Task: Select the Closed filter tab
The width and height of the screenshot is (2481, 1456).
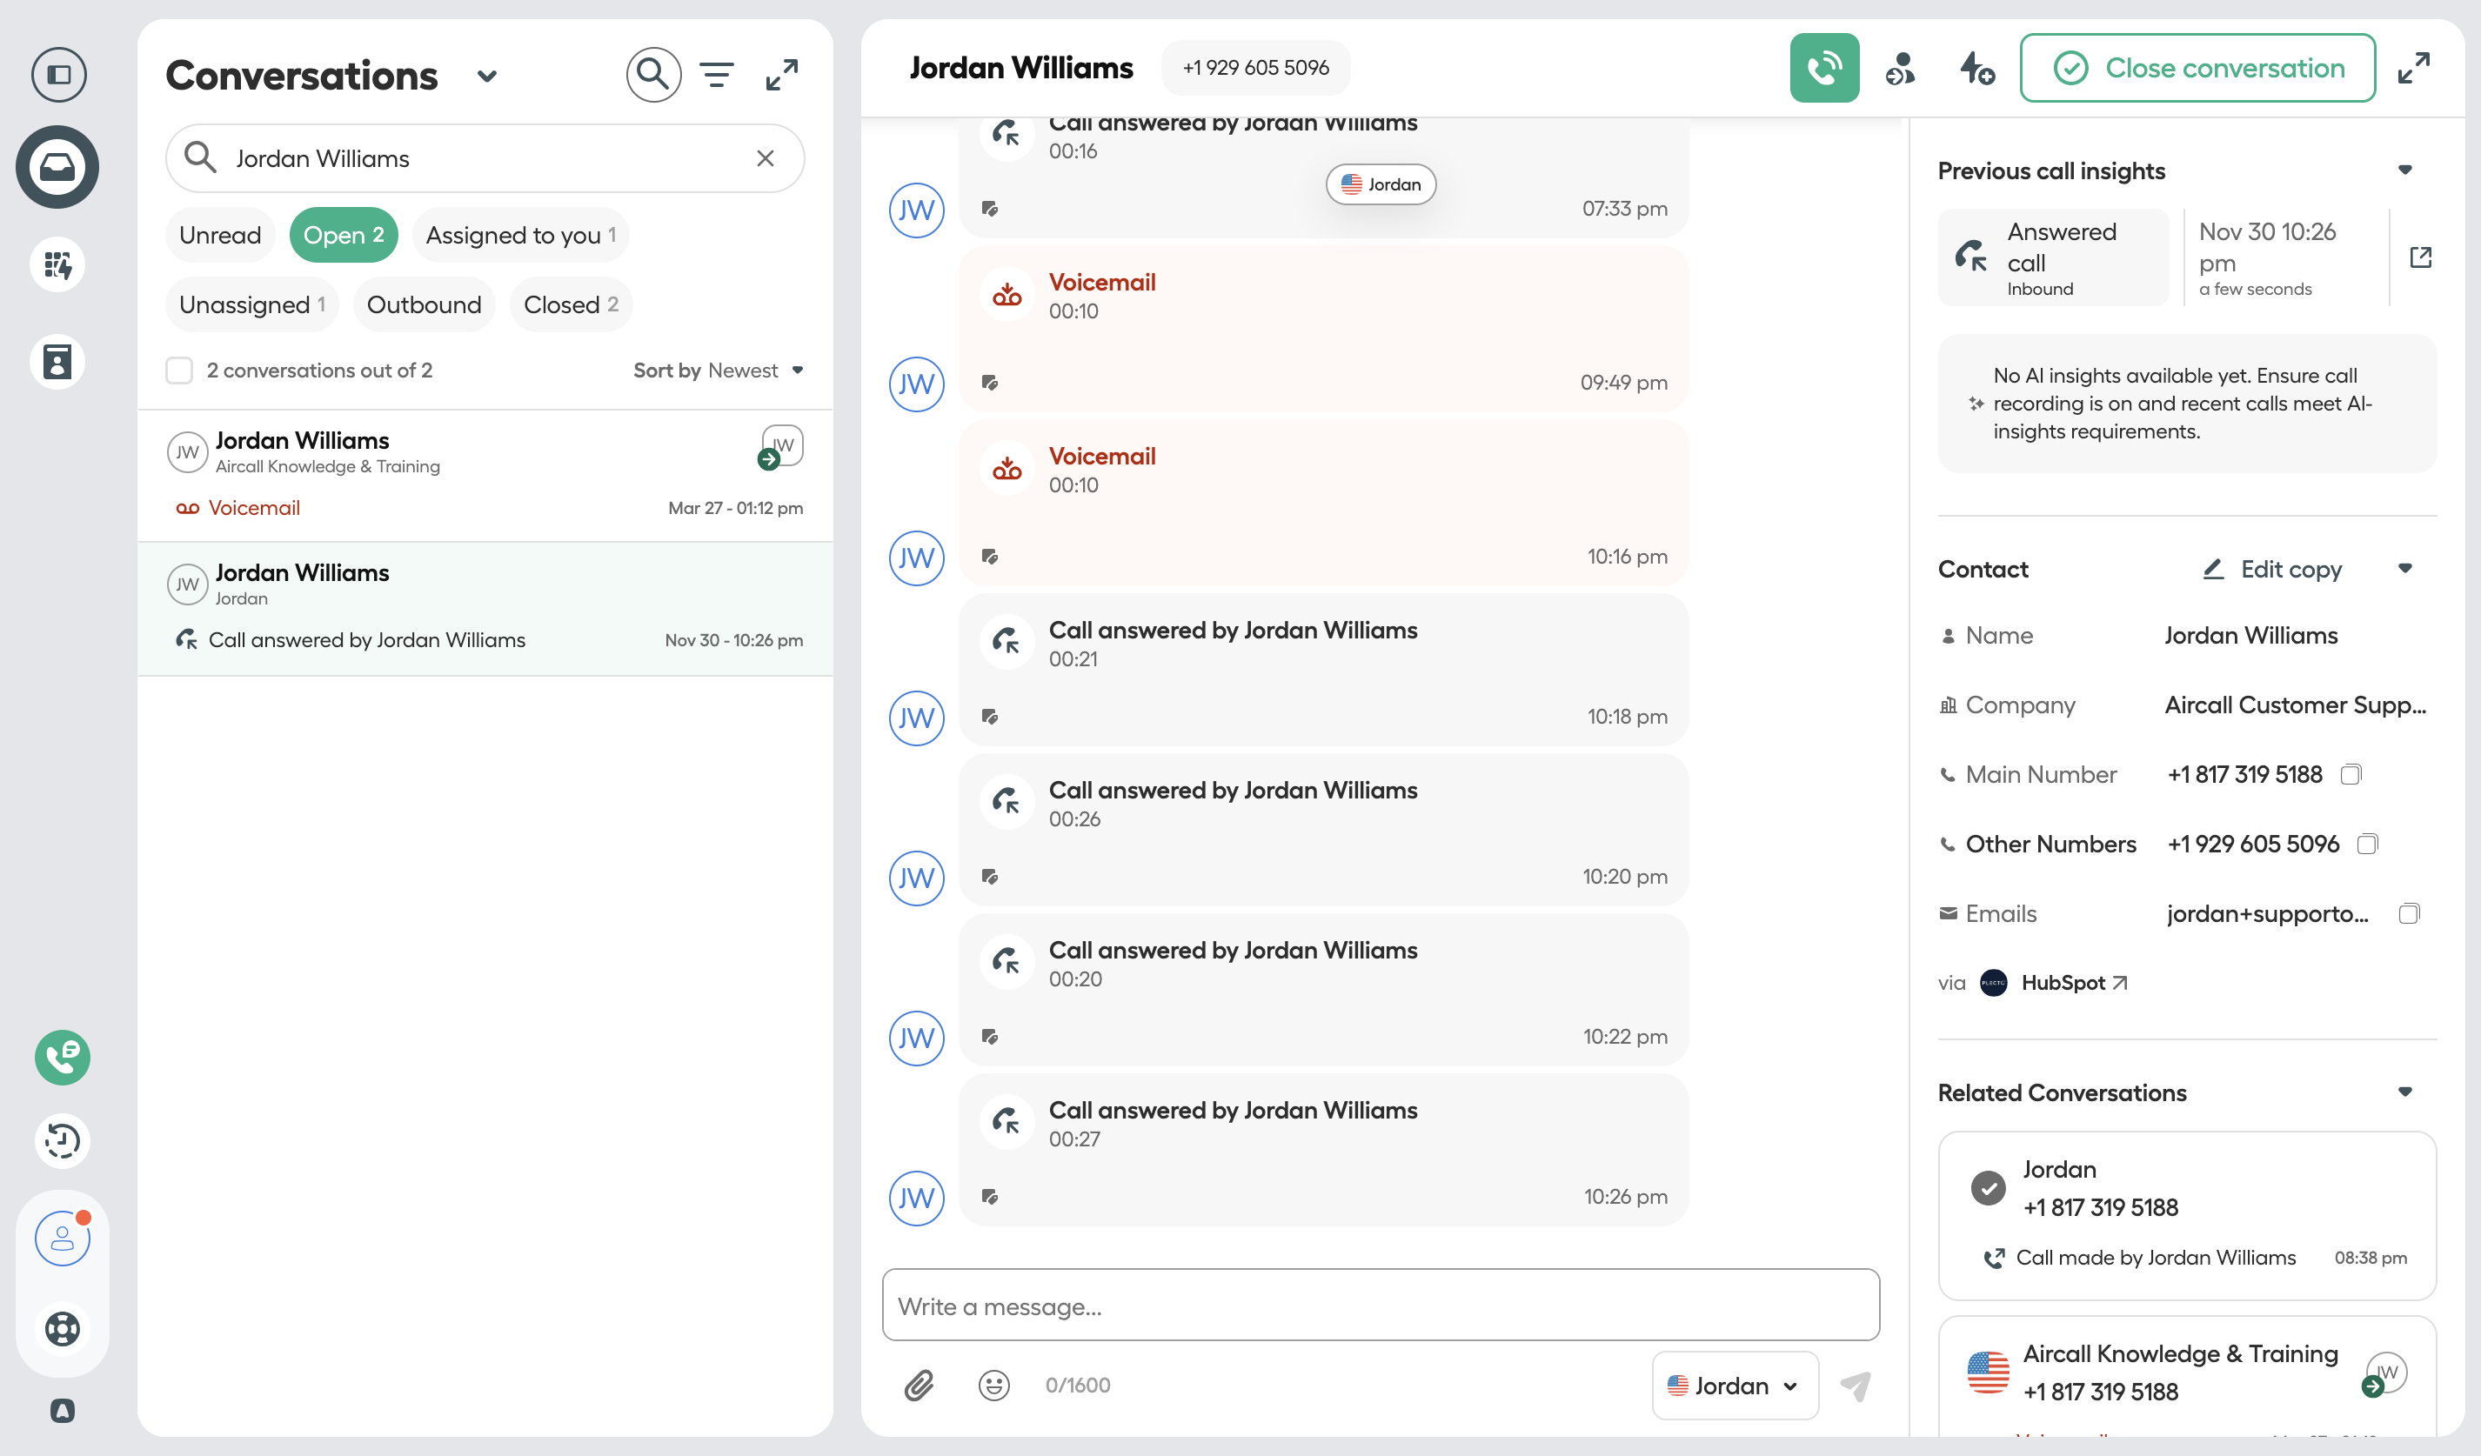Action: point(571,305)
